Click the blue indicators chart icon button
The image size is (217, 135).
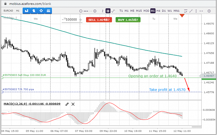(48, 11)
